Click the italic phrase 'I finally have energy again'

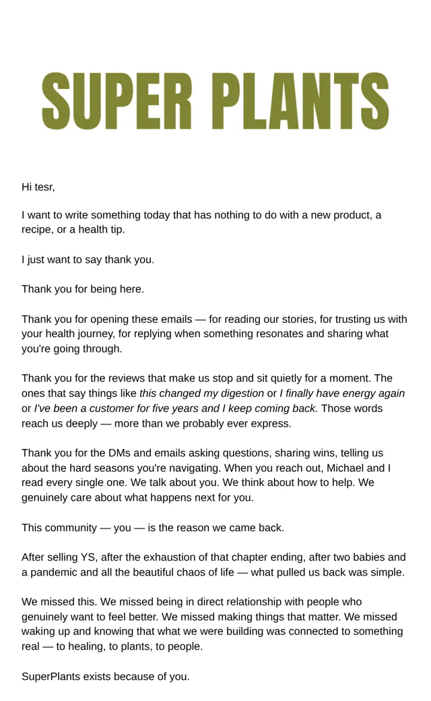pyautogui.click(x=342, y=394)
